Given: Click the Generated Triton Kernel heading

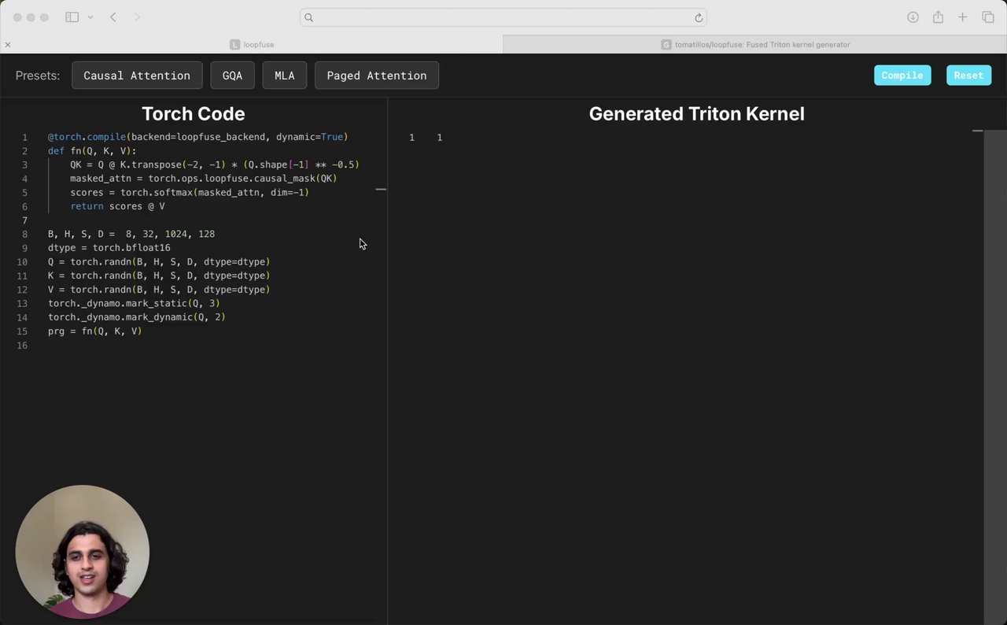Looking at the screenshot, I should point(696,114).
